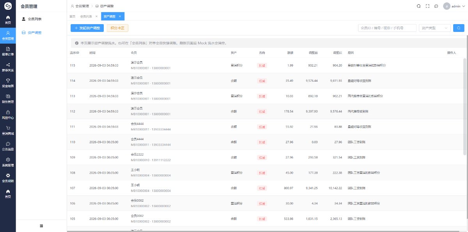Select the 王小明 cell in row 107
Viewport: 468px width, 232px height.
(x=151, y=188)
